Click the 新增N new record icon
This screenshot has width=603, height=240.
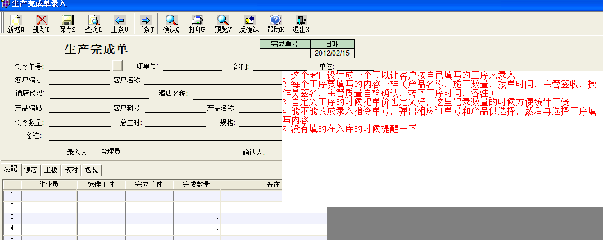pos(16,24)
